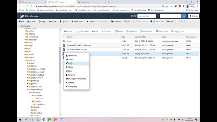Open Permissions from the toolbar

pyautogui.click(x=157, y=21)
